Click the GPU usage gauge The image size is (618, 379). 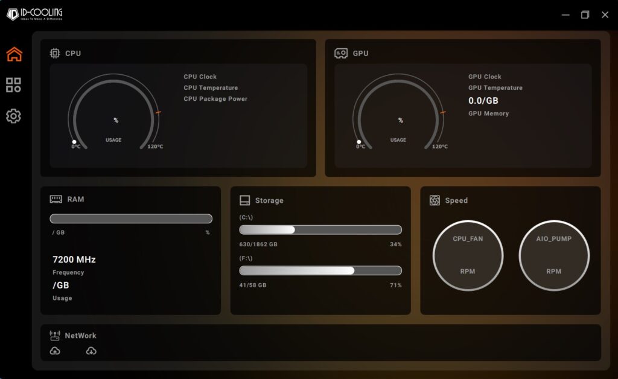[398, 112]
